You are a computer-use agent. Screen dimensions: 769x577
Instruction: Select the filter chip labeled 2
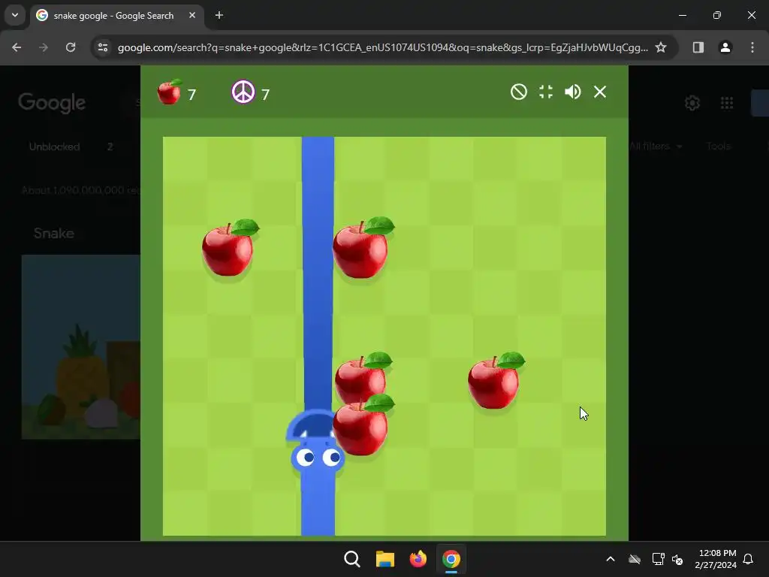(x=110, y=147)
